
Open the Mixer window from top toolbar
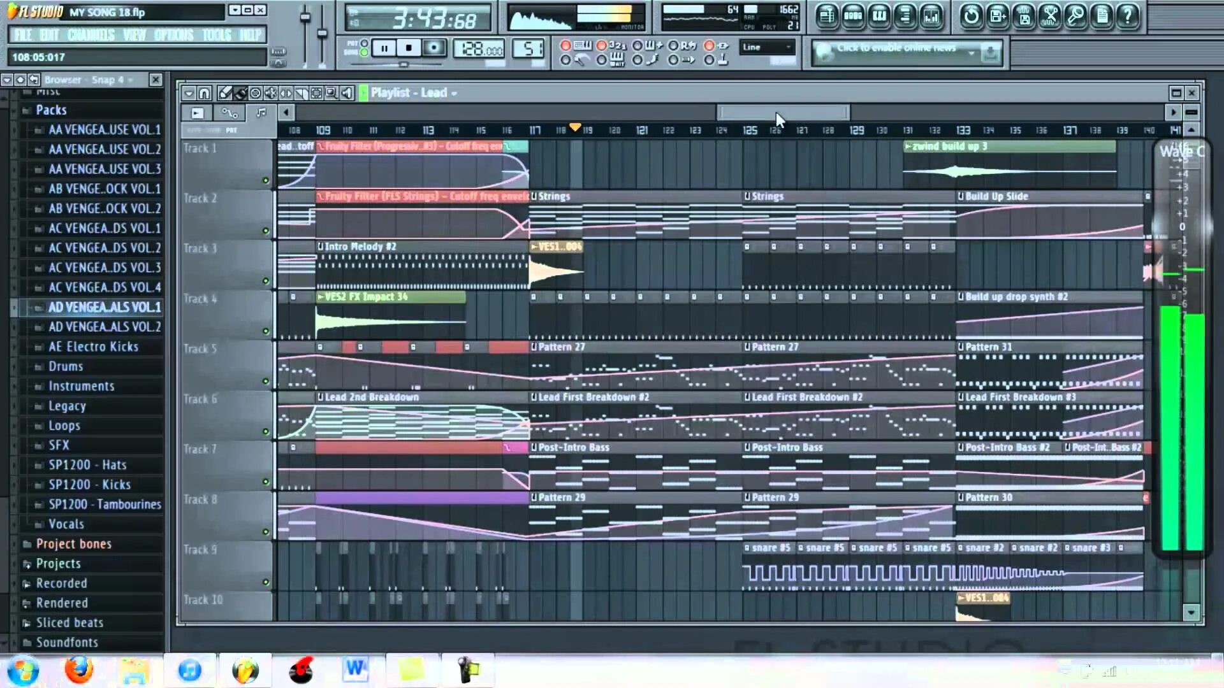pyautogui.click(x=931, y=16)
